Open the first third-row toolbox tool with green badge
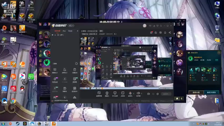The image size is (224, 126). click(x=55, y=89)
